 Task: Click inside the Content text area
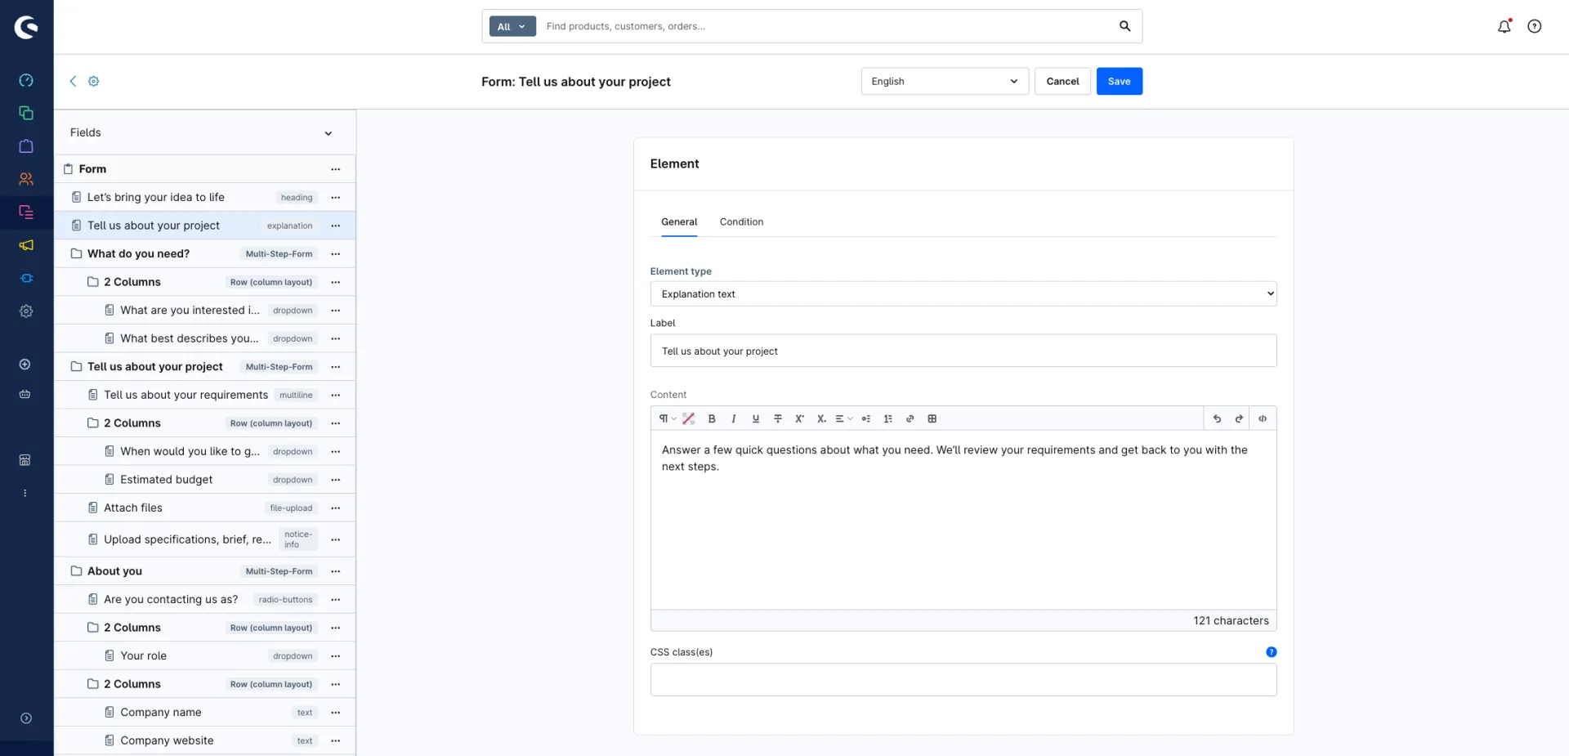point(963,520)
